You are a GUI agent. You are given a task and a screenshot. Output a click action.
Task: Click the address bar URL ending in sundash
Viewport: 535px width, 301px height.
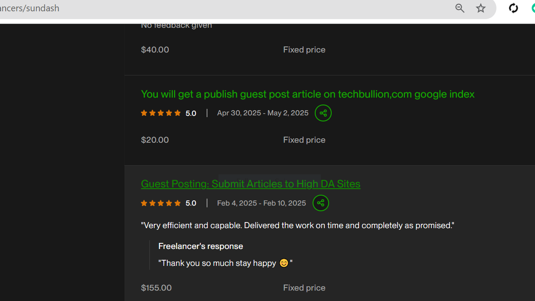[x=29, y=8]
